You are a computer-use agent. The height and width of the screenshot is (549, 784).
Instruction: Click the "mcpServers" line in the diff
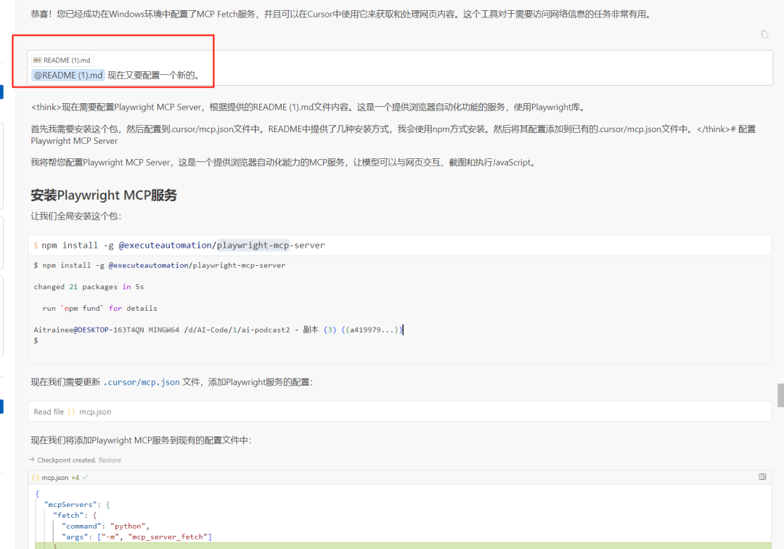point(77,505)
